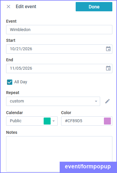Click the green Public calendar color swatch
This screenshot has width=117, height=173.
pos(47,121)
